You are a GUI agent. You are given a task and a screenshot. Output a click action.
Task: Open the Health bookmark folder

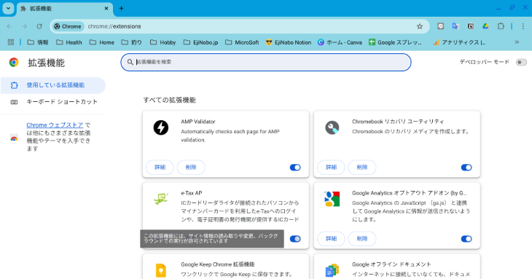pyautogui.click(x=69, y=42)
